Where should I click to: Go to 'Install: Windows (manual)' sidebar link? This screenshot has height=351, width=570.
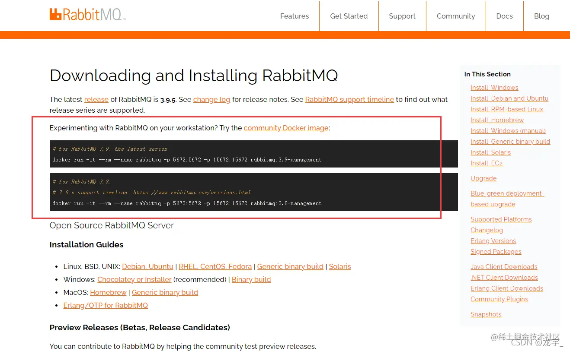point(508,131)
